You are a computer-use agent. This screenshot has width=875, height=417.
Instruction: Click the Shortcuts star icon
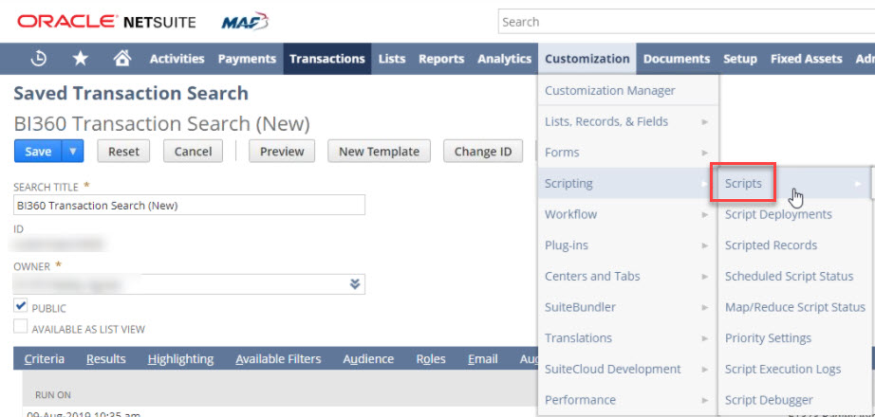81,59
